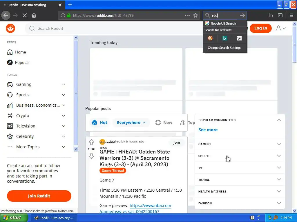Viewport: 297px width, 222px height.
Task: Select the Hot sort tab
Action: pos(100,123)
